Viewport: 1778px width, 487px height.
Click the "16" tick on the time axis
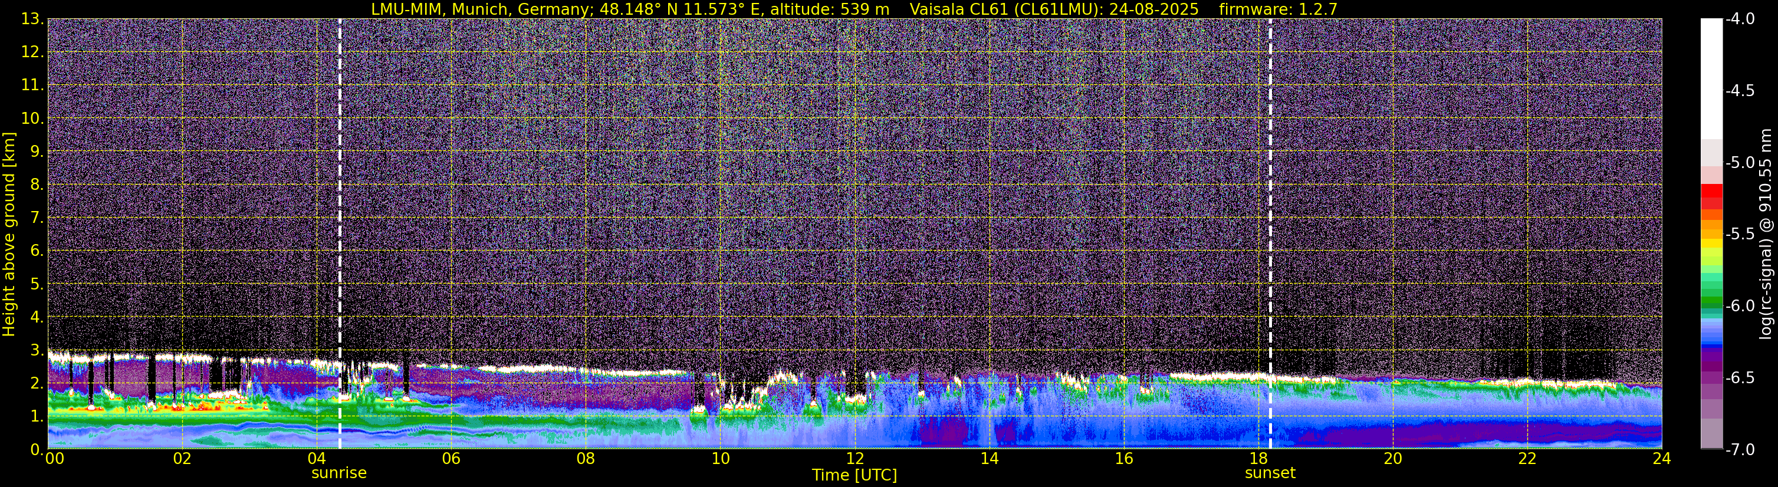(1123, 459)
